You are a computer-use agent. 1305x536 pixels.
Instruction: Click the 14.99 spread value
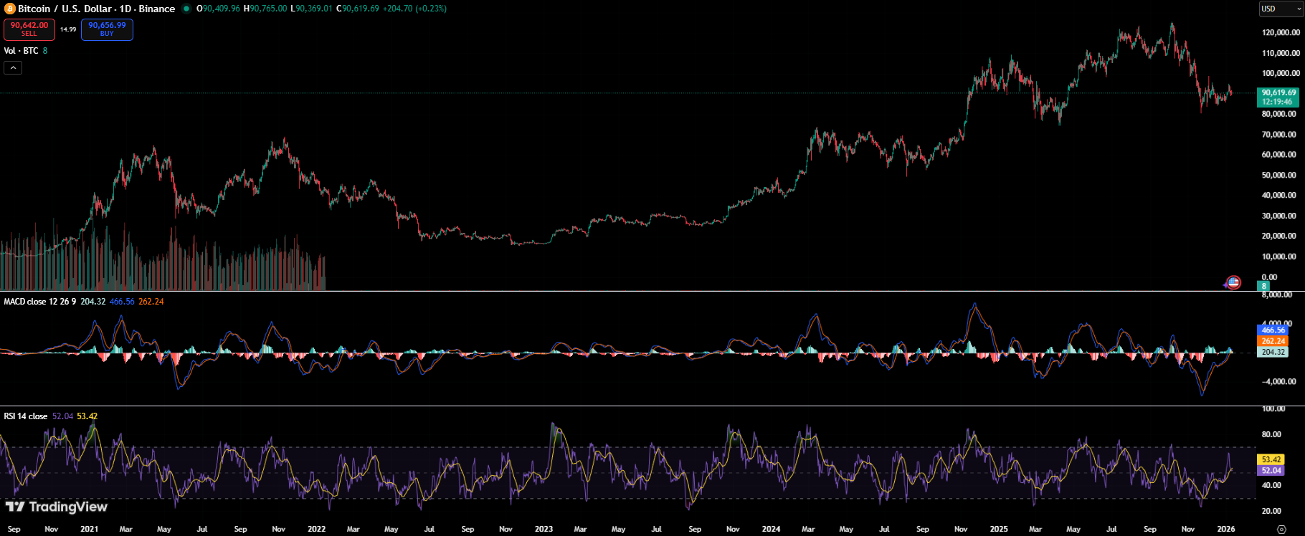68,29
